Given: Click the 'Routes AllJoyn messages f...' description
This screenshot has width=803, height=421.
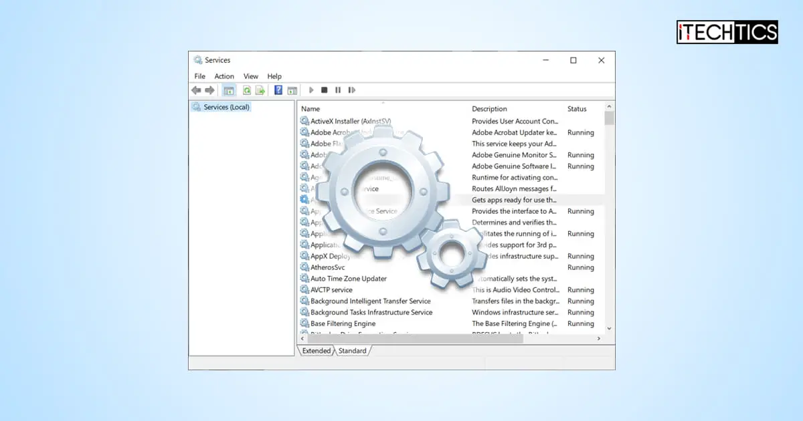Looking at the screenshot, I should pos(515,188).
